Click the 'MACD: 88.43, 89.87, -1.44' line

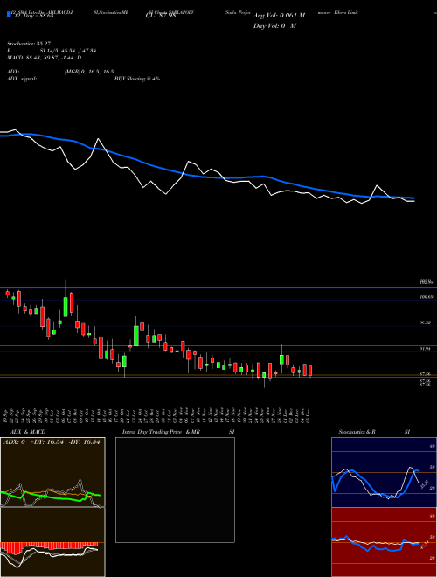(x=42, y=58)
